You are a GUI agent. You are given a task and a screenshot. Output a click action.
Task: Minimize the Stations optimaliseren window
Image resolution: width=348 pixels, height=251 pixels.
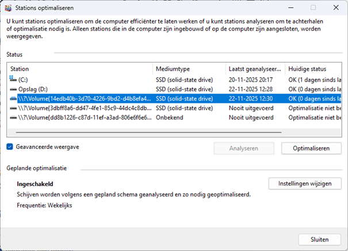[x=291, y=7]
